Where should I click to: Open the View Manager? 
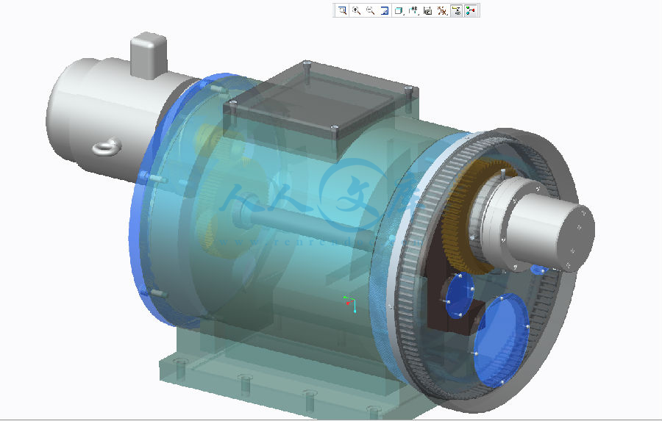click(x=427, y=10)
